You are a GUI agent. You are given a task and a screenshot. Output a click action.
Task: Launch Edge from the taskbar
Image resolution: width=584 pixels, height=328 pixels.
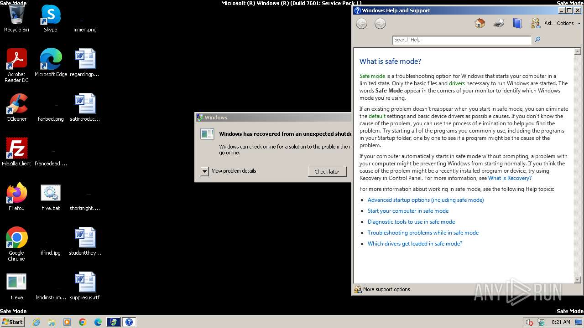coord(98,322)
